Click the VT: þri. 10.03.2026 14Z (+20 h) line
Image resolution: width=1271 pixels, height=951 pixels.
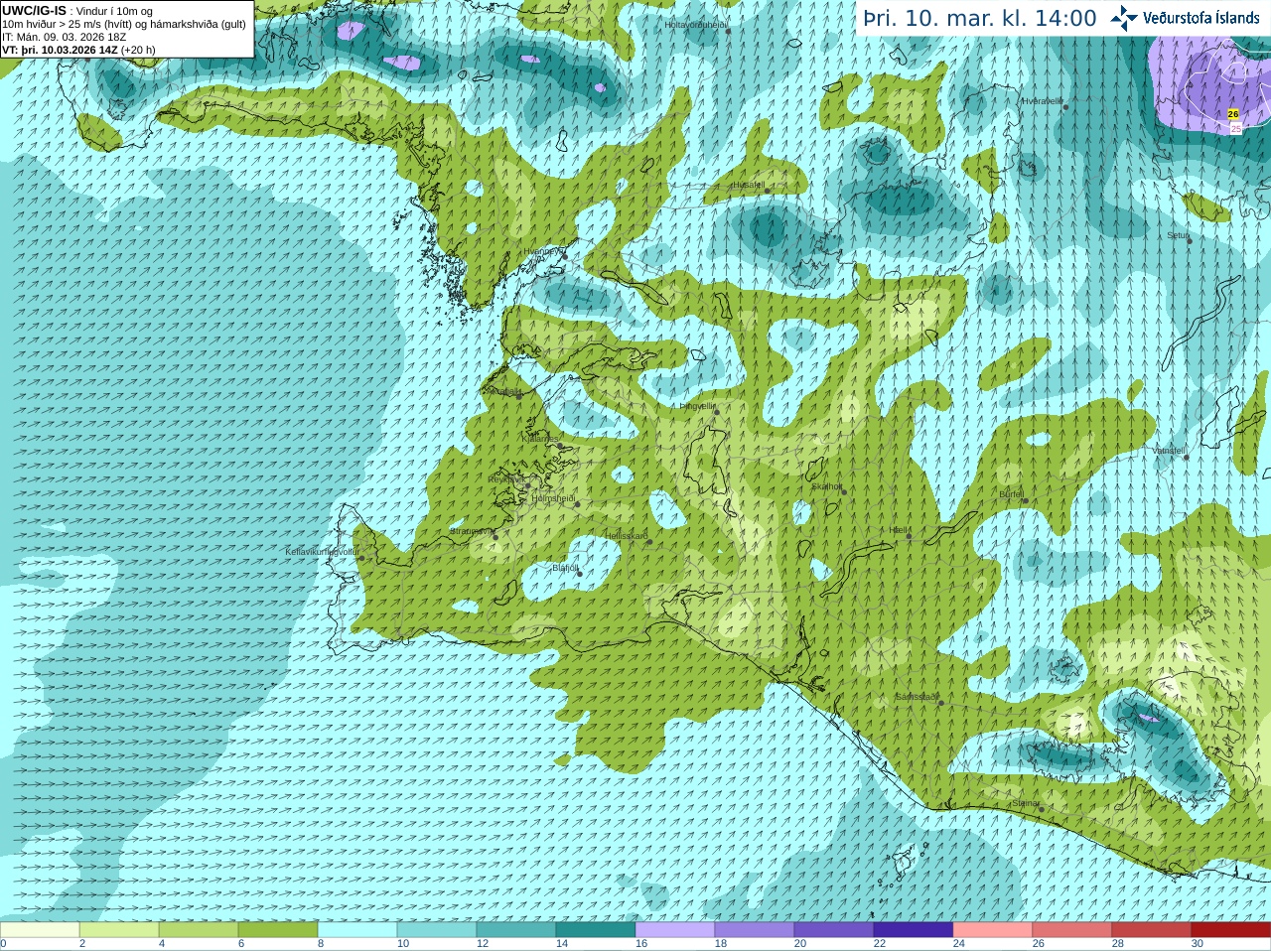coord(79,50)
